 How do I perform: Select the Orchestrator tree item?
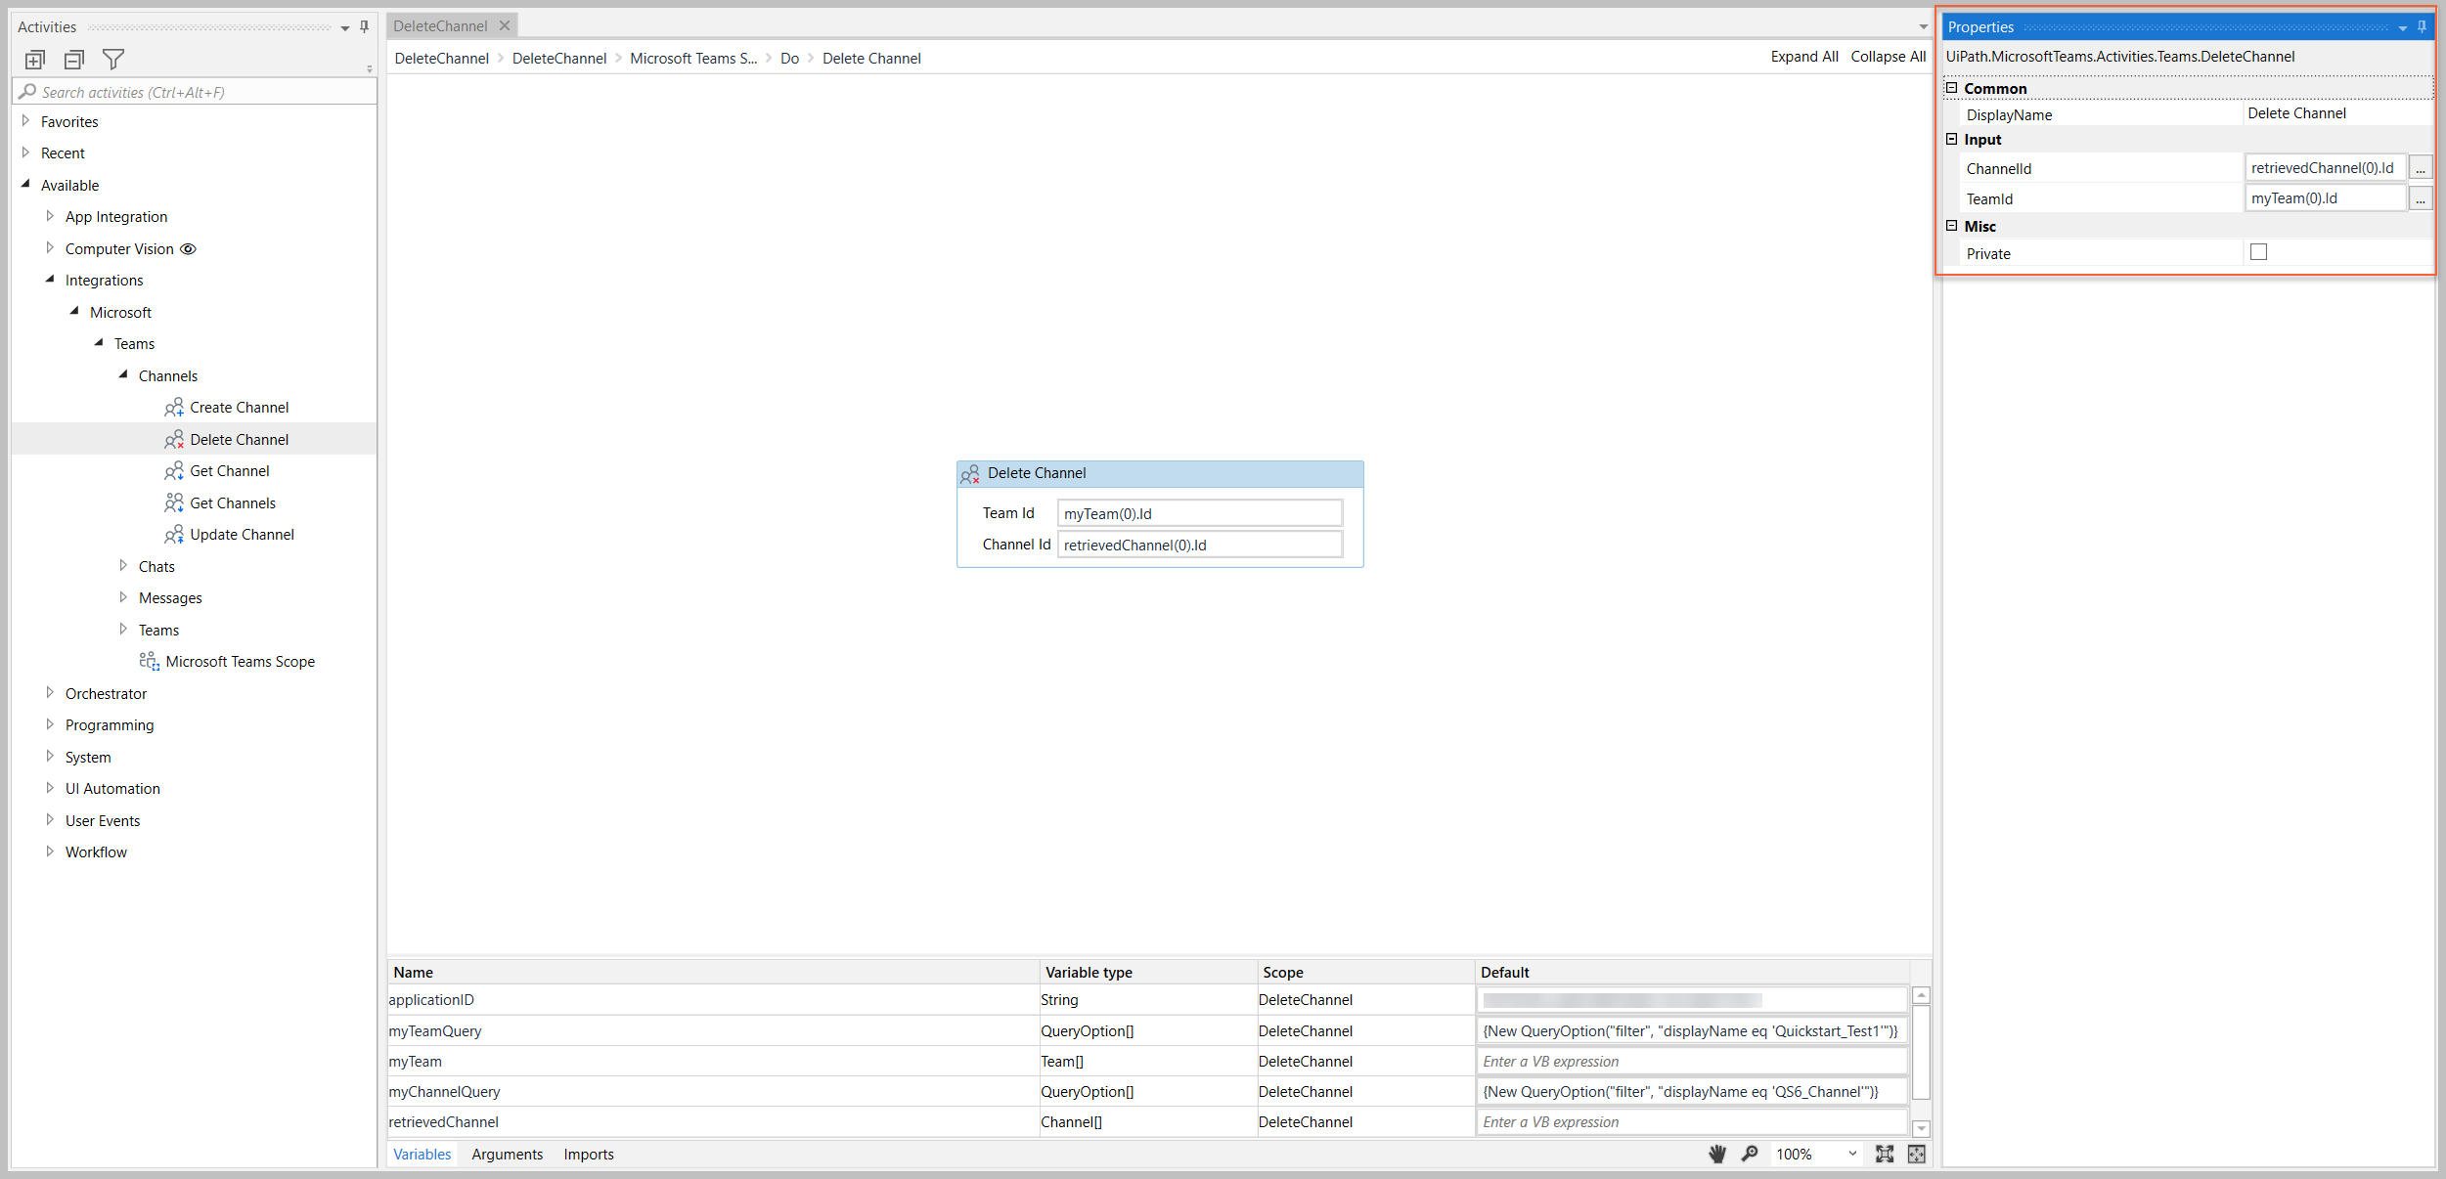tap(106, 694)
